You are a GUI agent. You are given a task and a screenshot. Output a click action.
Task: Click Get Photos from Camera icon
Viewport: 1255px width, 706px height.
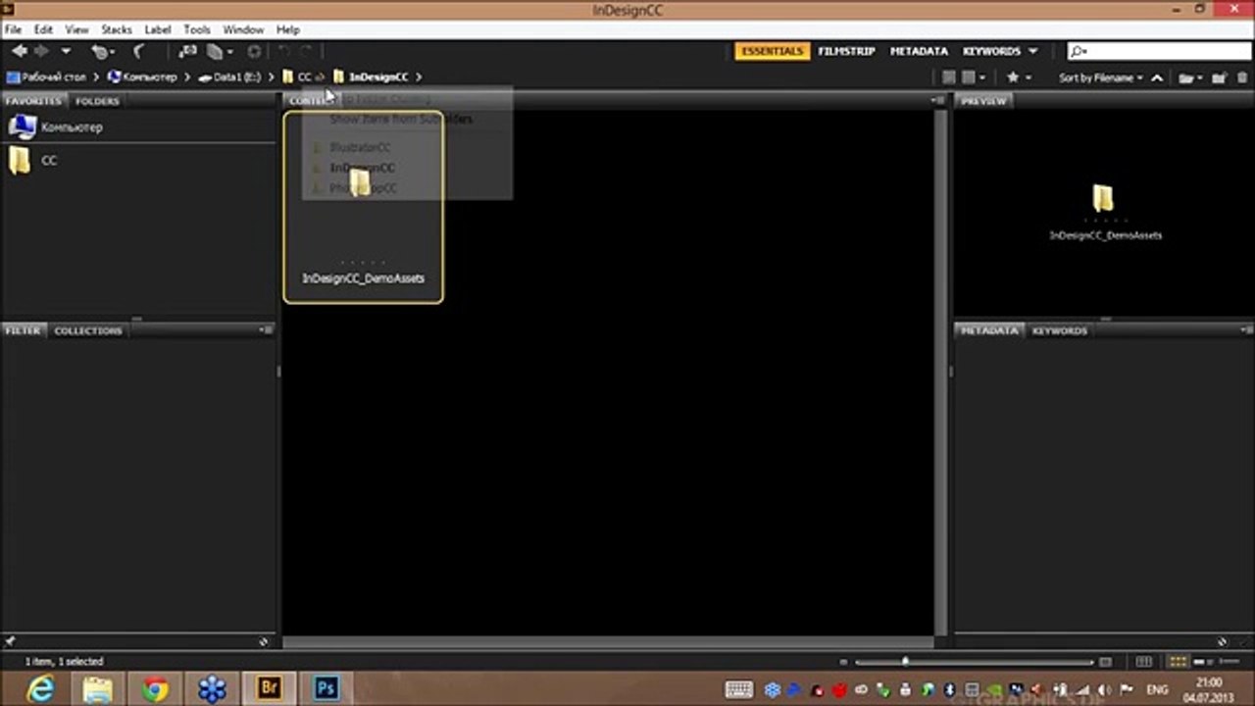click(x=187, y=51)
